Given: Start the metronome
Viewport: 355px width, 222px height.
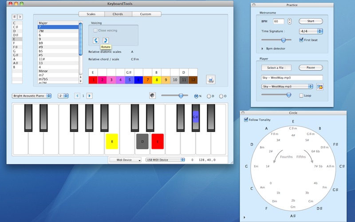Looking at the screenshot, I should click(311, 21).
